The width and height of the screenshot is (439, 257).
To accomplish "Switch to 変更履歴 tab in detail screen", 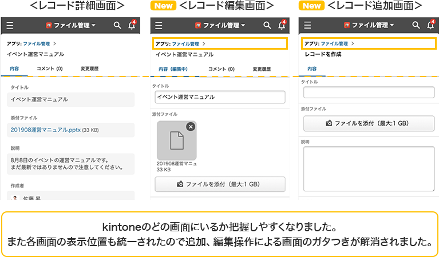I will point(90,69).
